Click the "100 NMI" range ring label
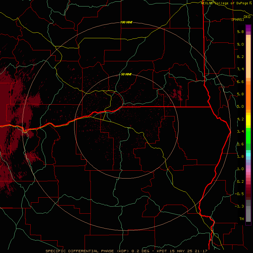 pos(126,22)
